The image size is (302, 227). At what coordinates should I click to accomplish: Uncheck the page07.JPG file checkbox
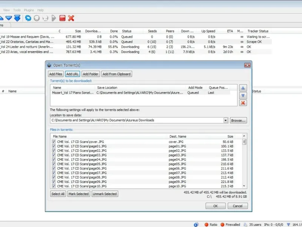[x=54, y=173]
